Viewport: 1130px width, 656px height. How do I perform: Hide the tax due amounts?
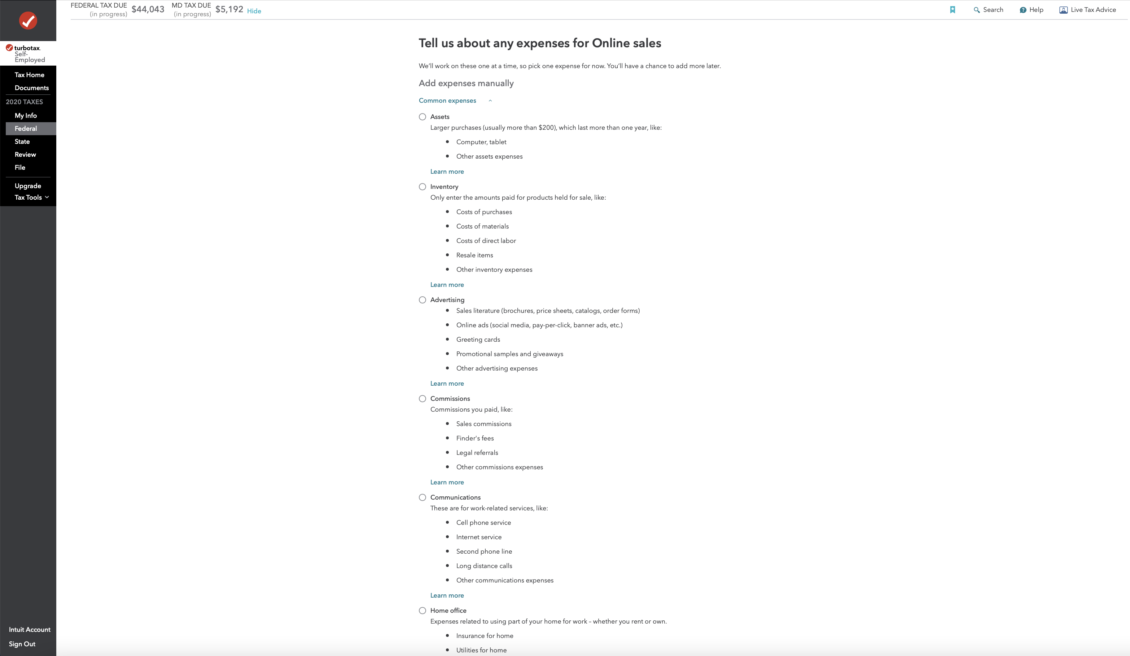(x=254, y=11)
